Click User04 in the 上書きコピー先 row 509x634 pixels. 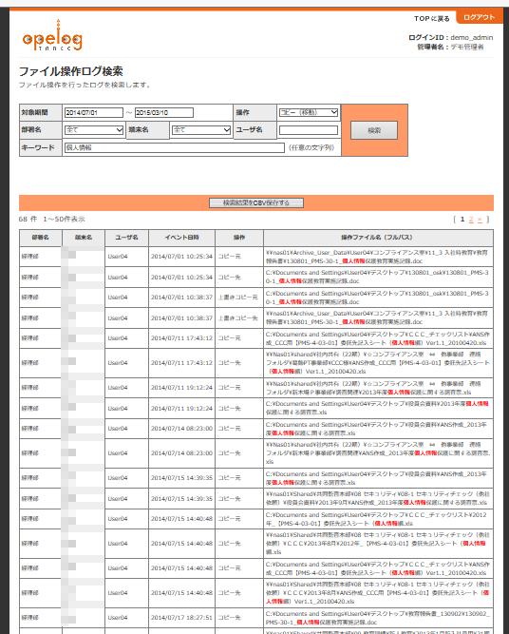click(118, 317)
